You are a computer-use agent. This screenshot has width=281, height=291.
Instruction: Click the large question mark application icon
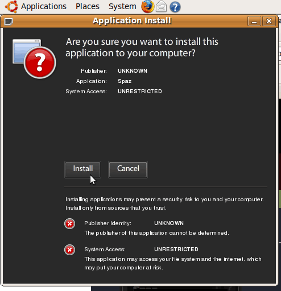click(x=34, y=59)
